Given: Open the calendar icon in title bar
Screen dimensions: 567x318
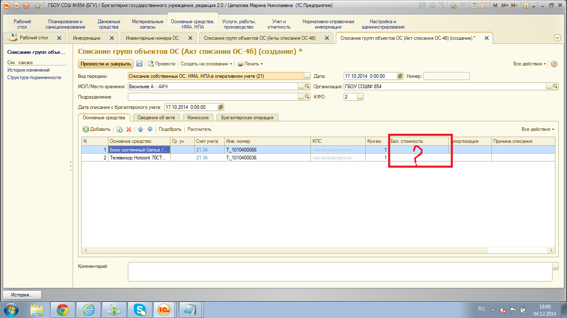Looking at the screenshot, I should [x=484, y=6].
